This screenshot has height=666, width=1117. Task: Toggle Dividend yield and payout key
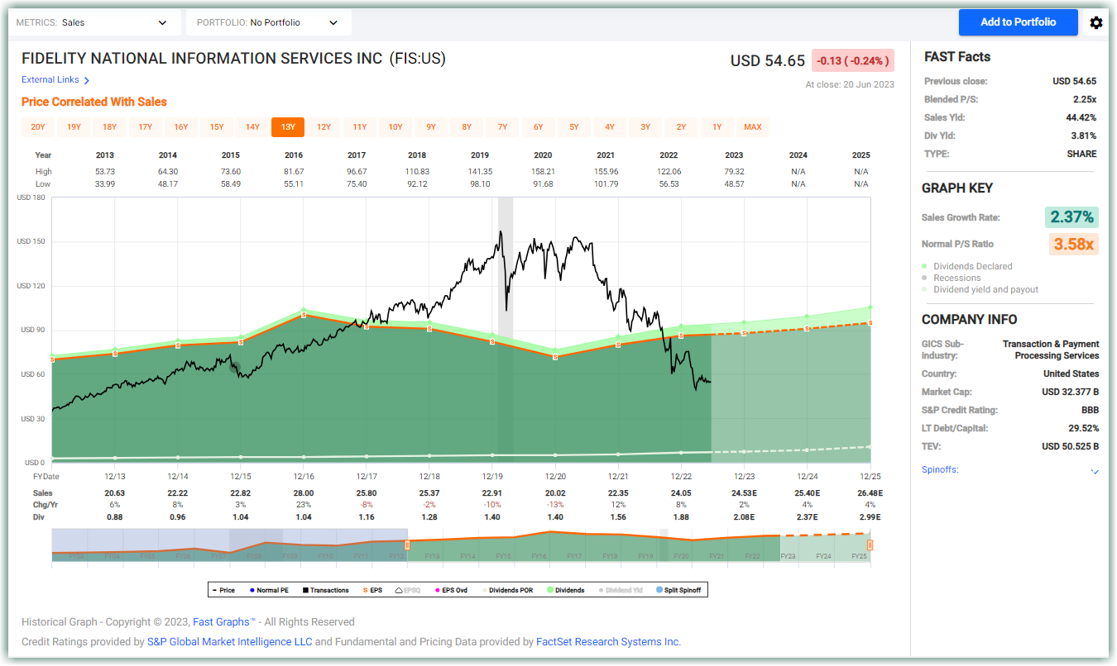[980, 289]
